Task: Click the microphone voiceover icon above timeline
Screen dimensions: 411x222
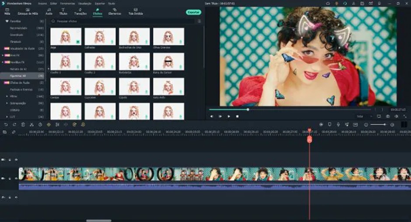Action: [x=338, y=125]
